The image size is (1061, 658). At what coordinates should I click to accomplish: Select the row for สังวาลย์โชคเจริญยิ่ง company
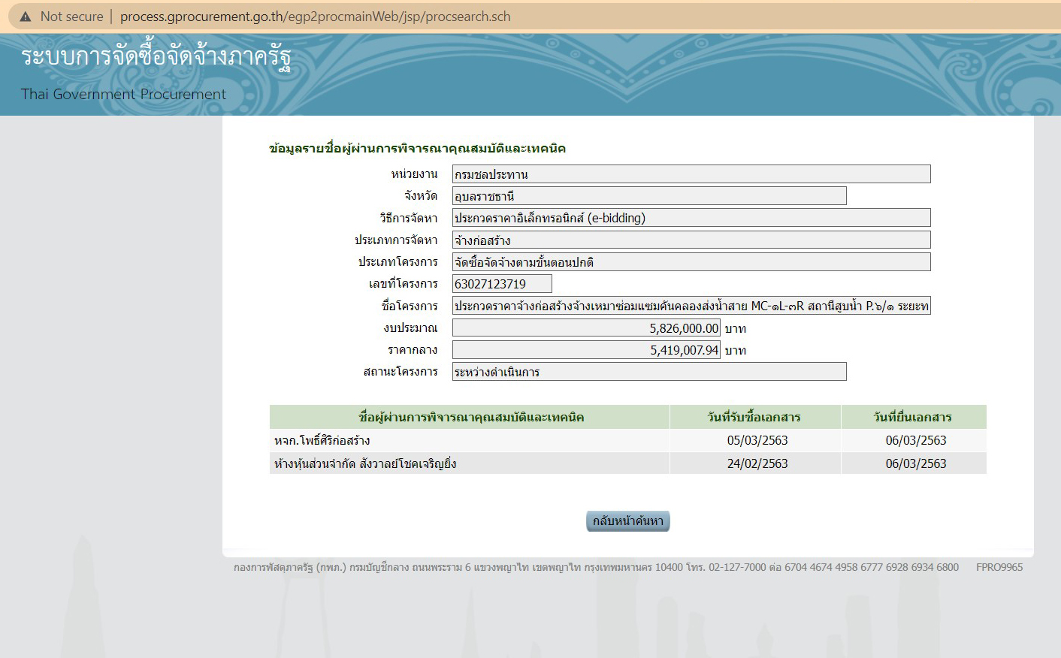(469, 463)
